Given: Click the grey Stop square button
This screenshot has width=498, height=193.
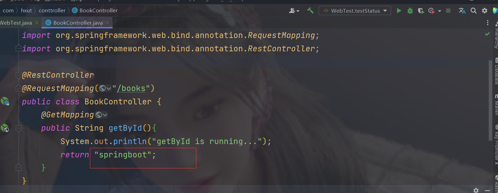Looking at the screenshot, I should point(448,11).
